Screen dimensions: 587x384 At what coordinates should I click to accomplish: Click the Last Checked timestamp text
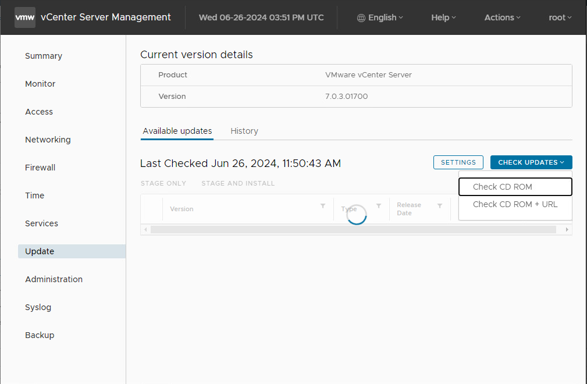pyautogui.click(x=240, y=163)
